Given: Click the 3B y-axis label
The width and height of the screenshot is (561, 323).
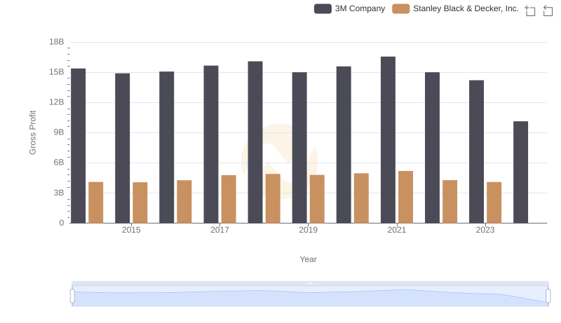Looking at the screenshot, I should (x=59, y=193).
